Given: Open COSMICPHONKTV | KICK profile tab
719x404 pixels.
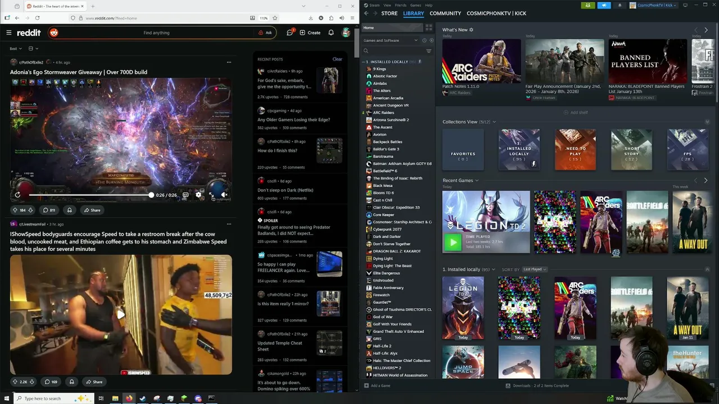Looking at the screenshot, I should click(497, 13).
